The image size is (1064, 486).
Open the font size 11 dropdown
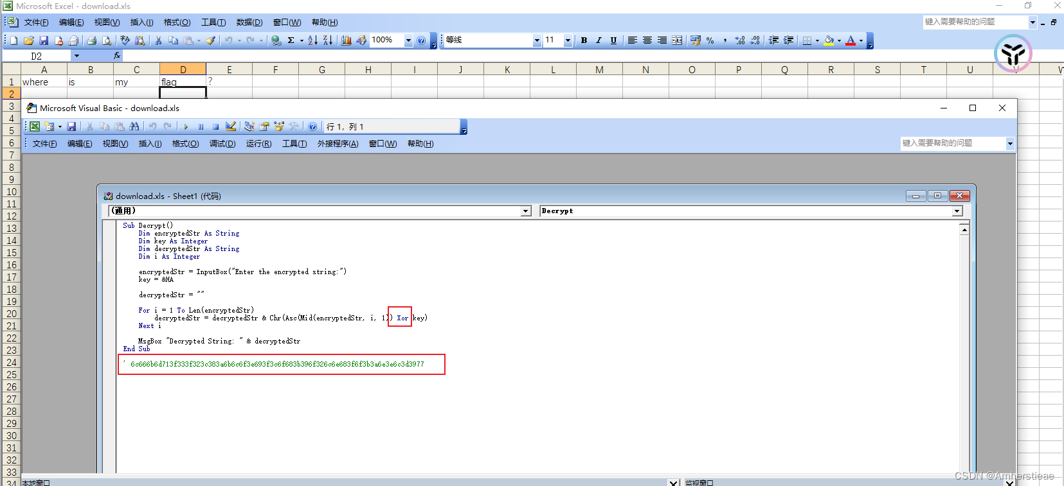tap(568, 40)
